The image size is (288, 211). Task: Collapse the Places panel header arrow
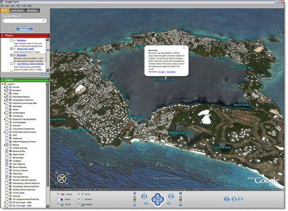[2, 36]
